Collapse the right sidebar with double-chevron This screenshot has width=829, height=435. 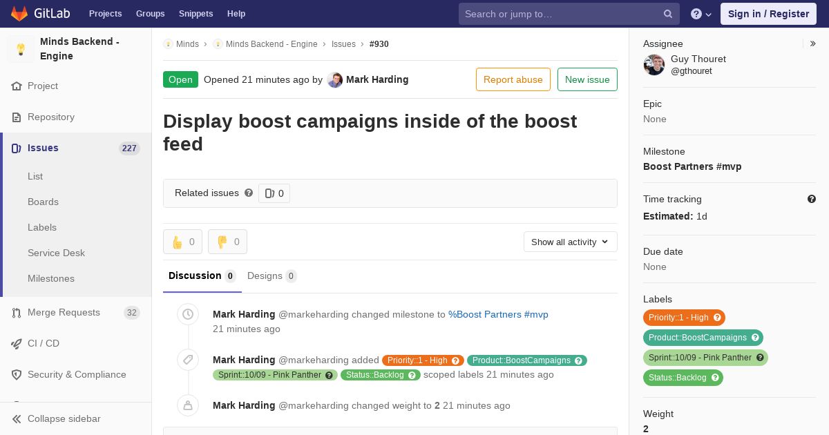pos(813,43)
